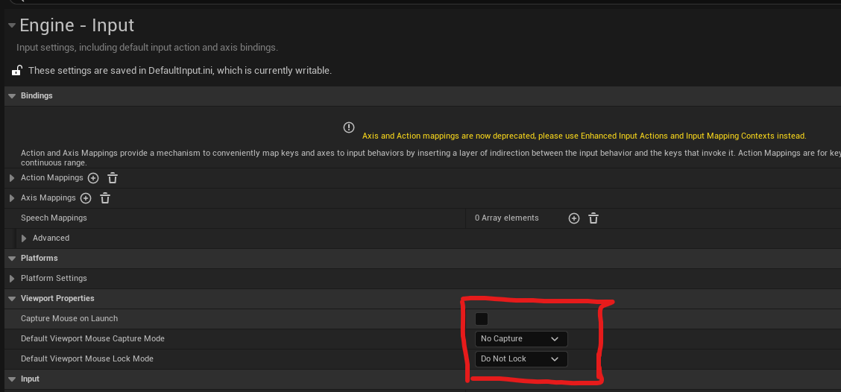Collapse the Platforms category header
The width and height of the screenshot is (841, 392).
(x=12, y=259)
